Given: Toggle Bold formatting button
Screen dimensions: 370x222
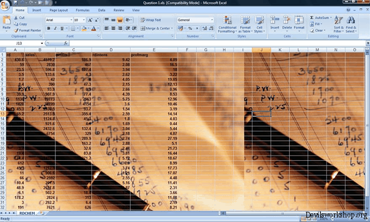Looking at the screenshot, I should [49, 28].
